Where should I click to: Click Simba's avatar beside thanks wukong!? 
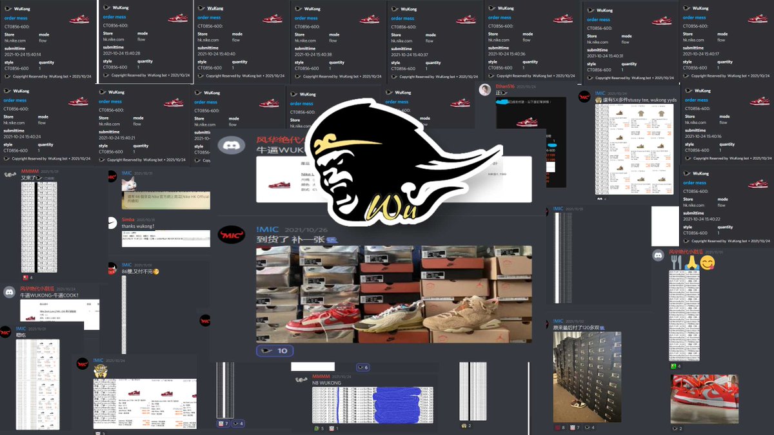pos(112,224)
